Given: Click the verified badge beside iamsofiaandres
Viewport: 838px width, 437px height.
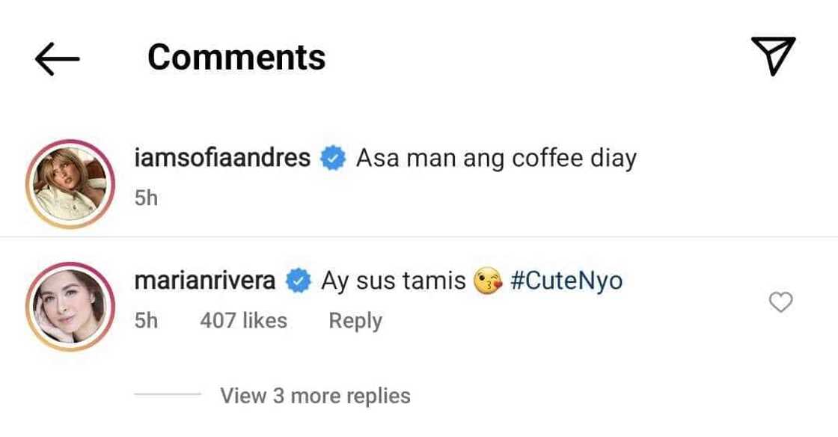Looking at the screenshot, I should [331, 157].
